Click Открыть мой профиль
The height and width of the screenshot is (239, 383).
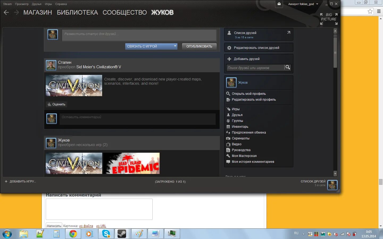click(x=249, y=94)
